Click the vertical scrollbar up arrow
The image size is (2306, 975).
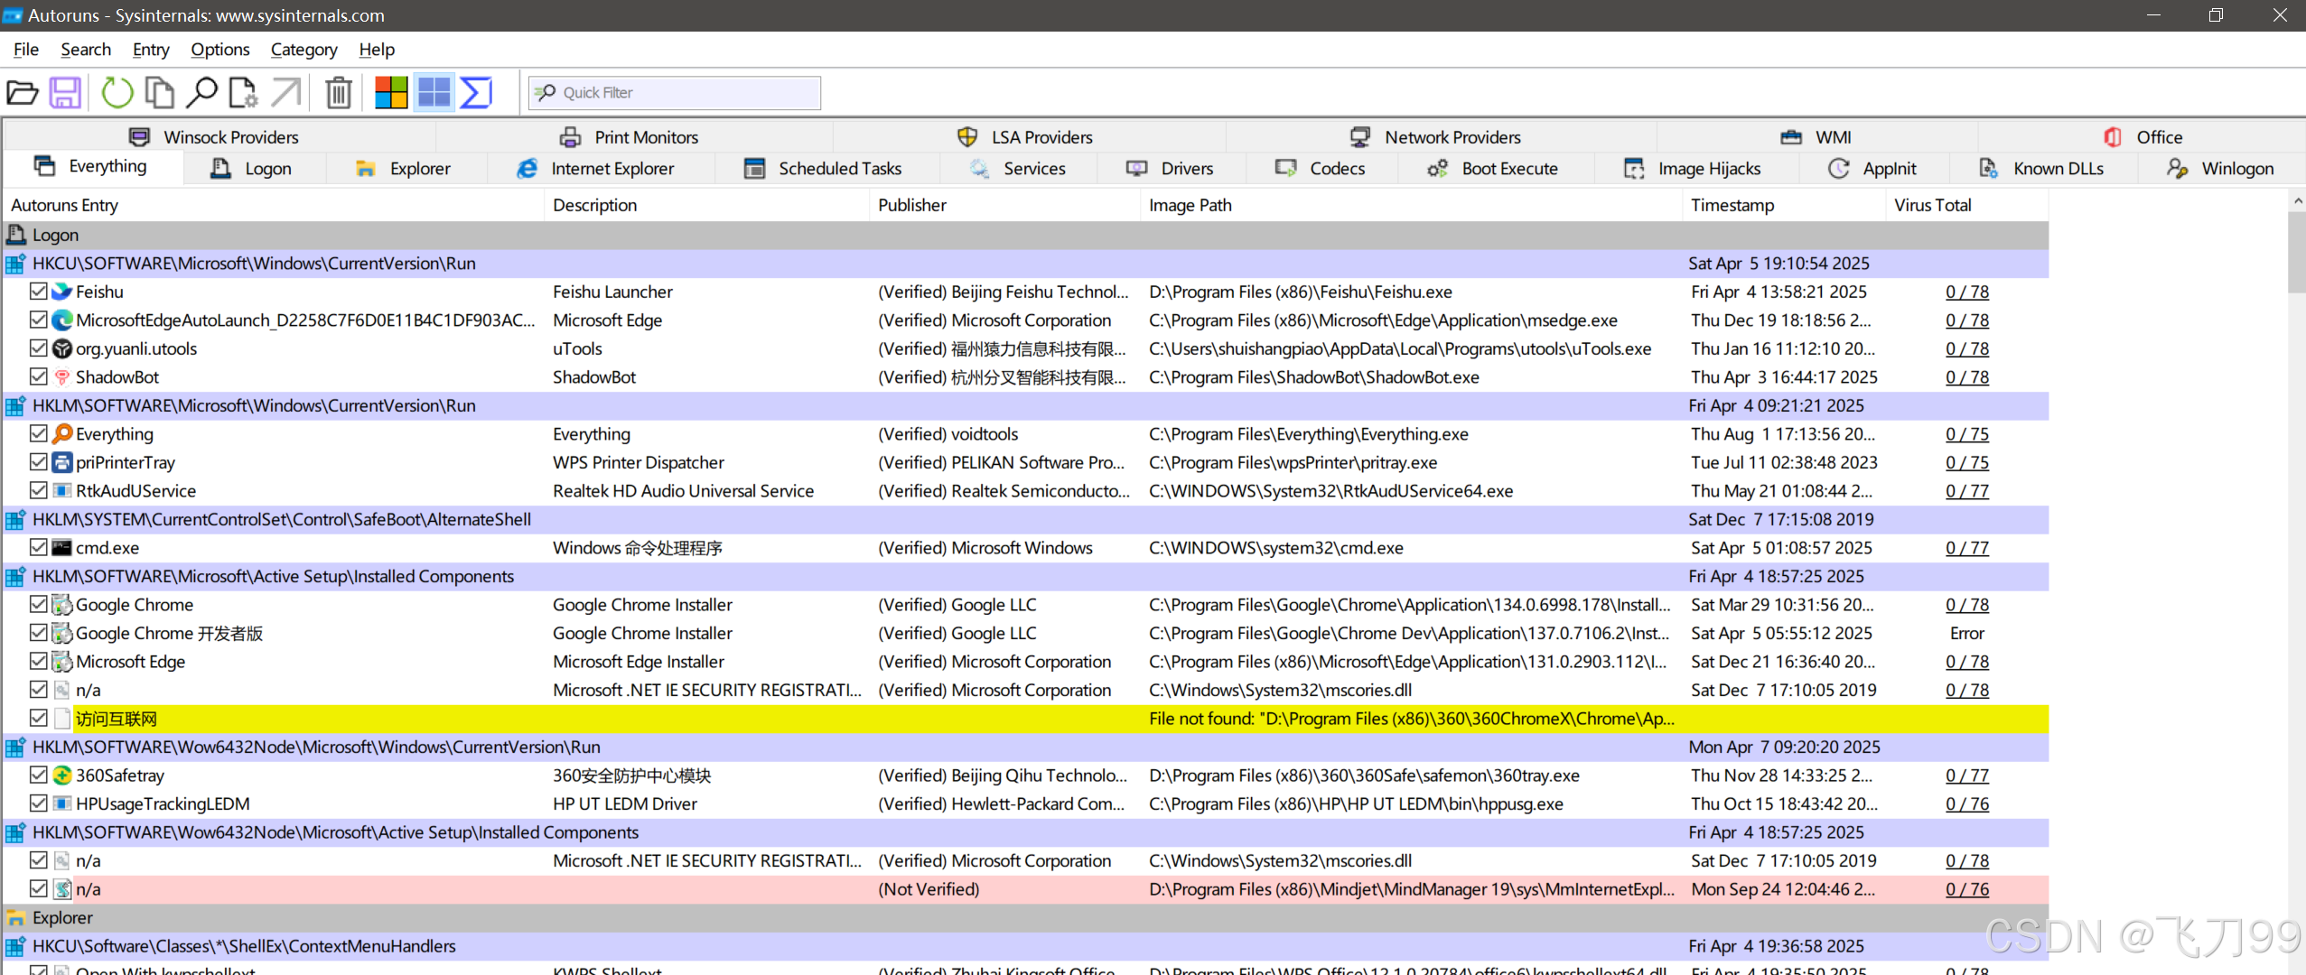pyautogui.click(x=2297, y=200)
